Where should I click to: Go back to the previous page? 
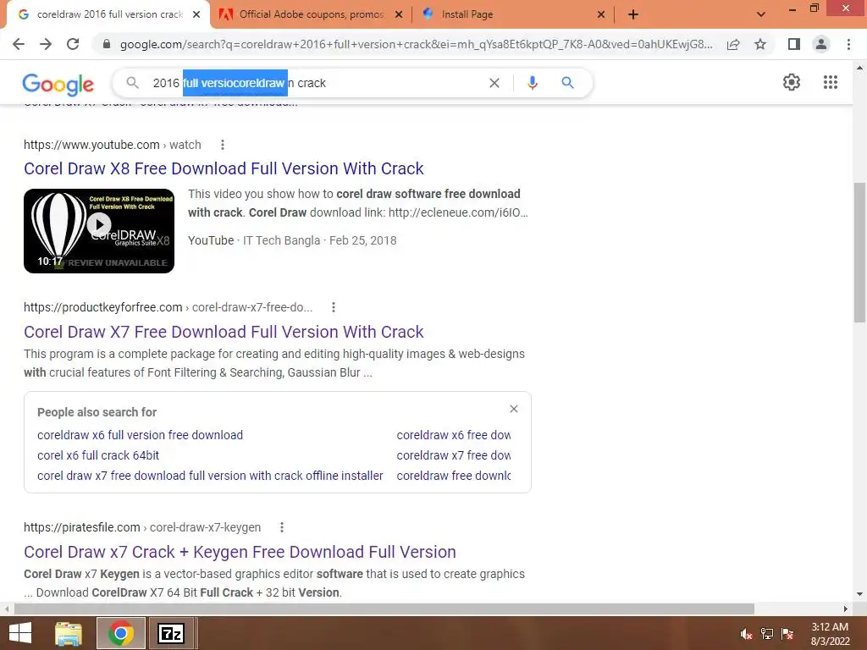click(x=19, y=44)
